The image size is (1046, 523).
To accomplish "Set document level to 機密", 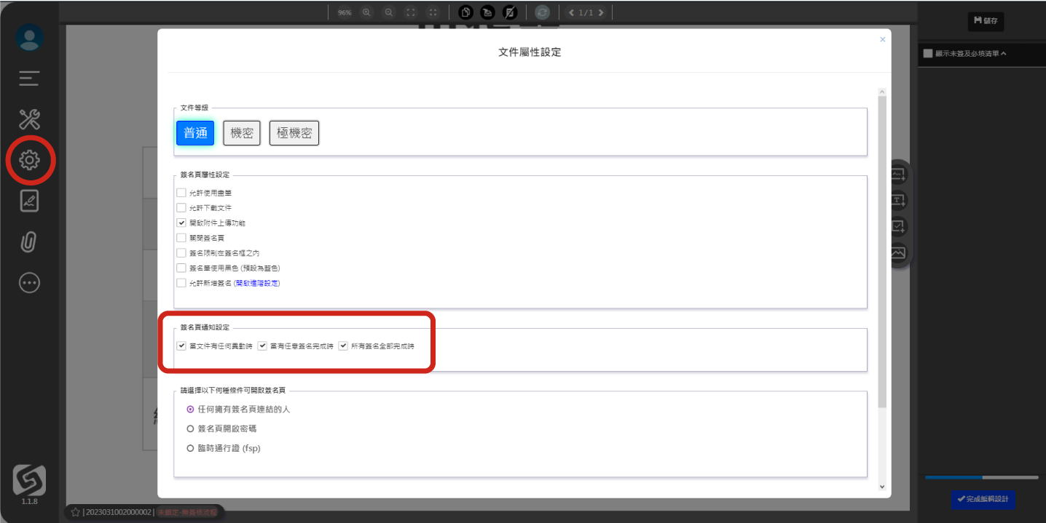I will 242,133.
